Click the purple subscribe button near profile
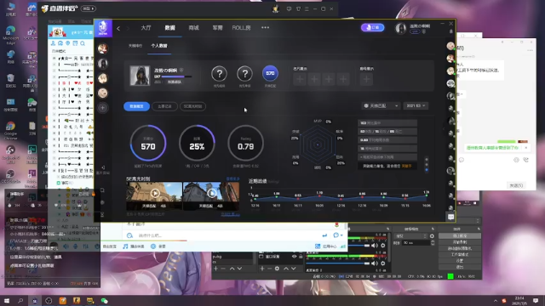 click(372, 27)
